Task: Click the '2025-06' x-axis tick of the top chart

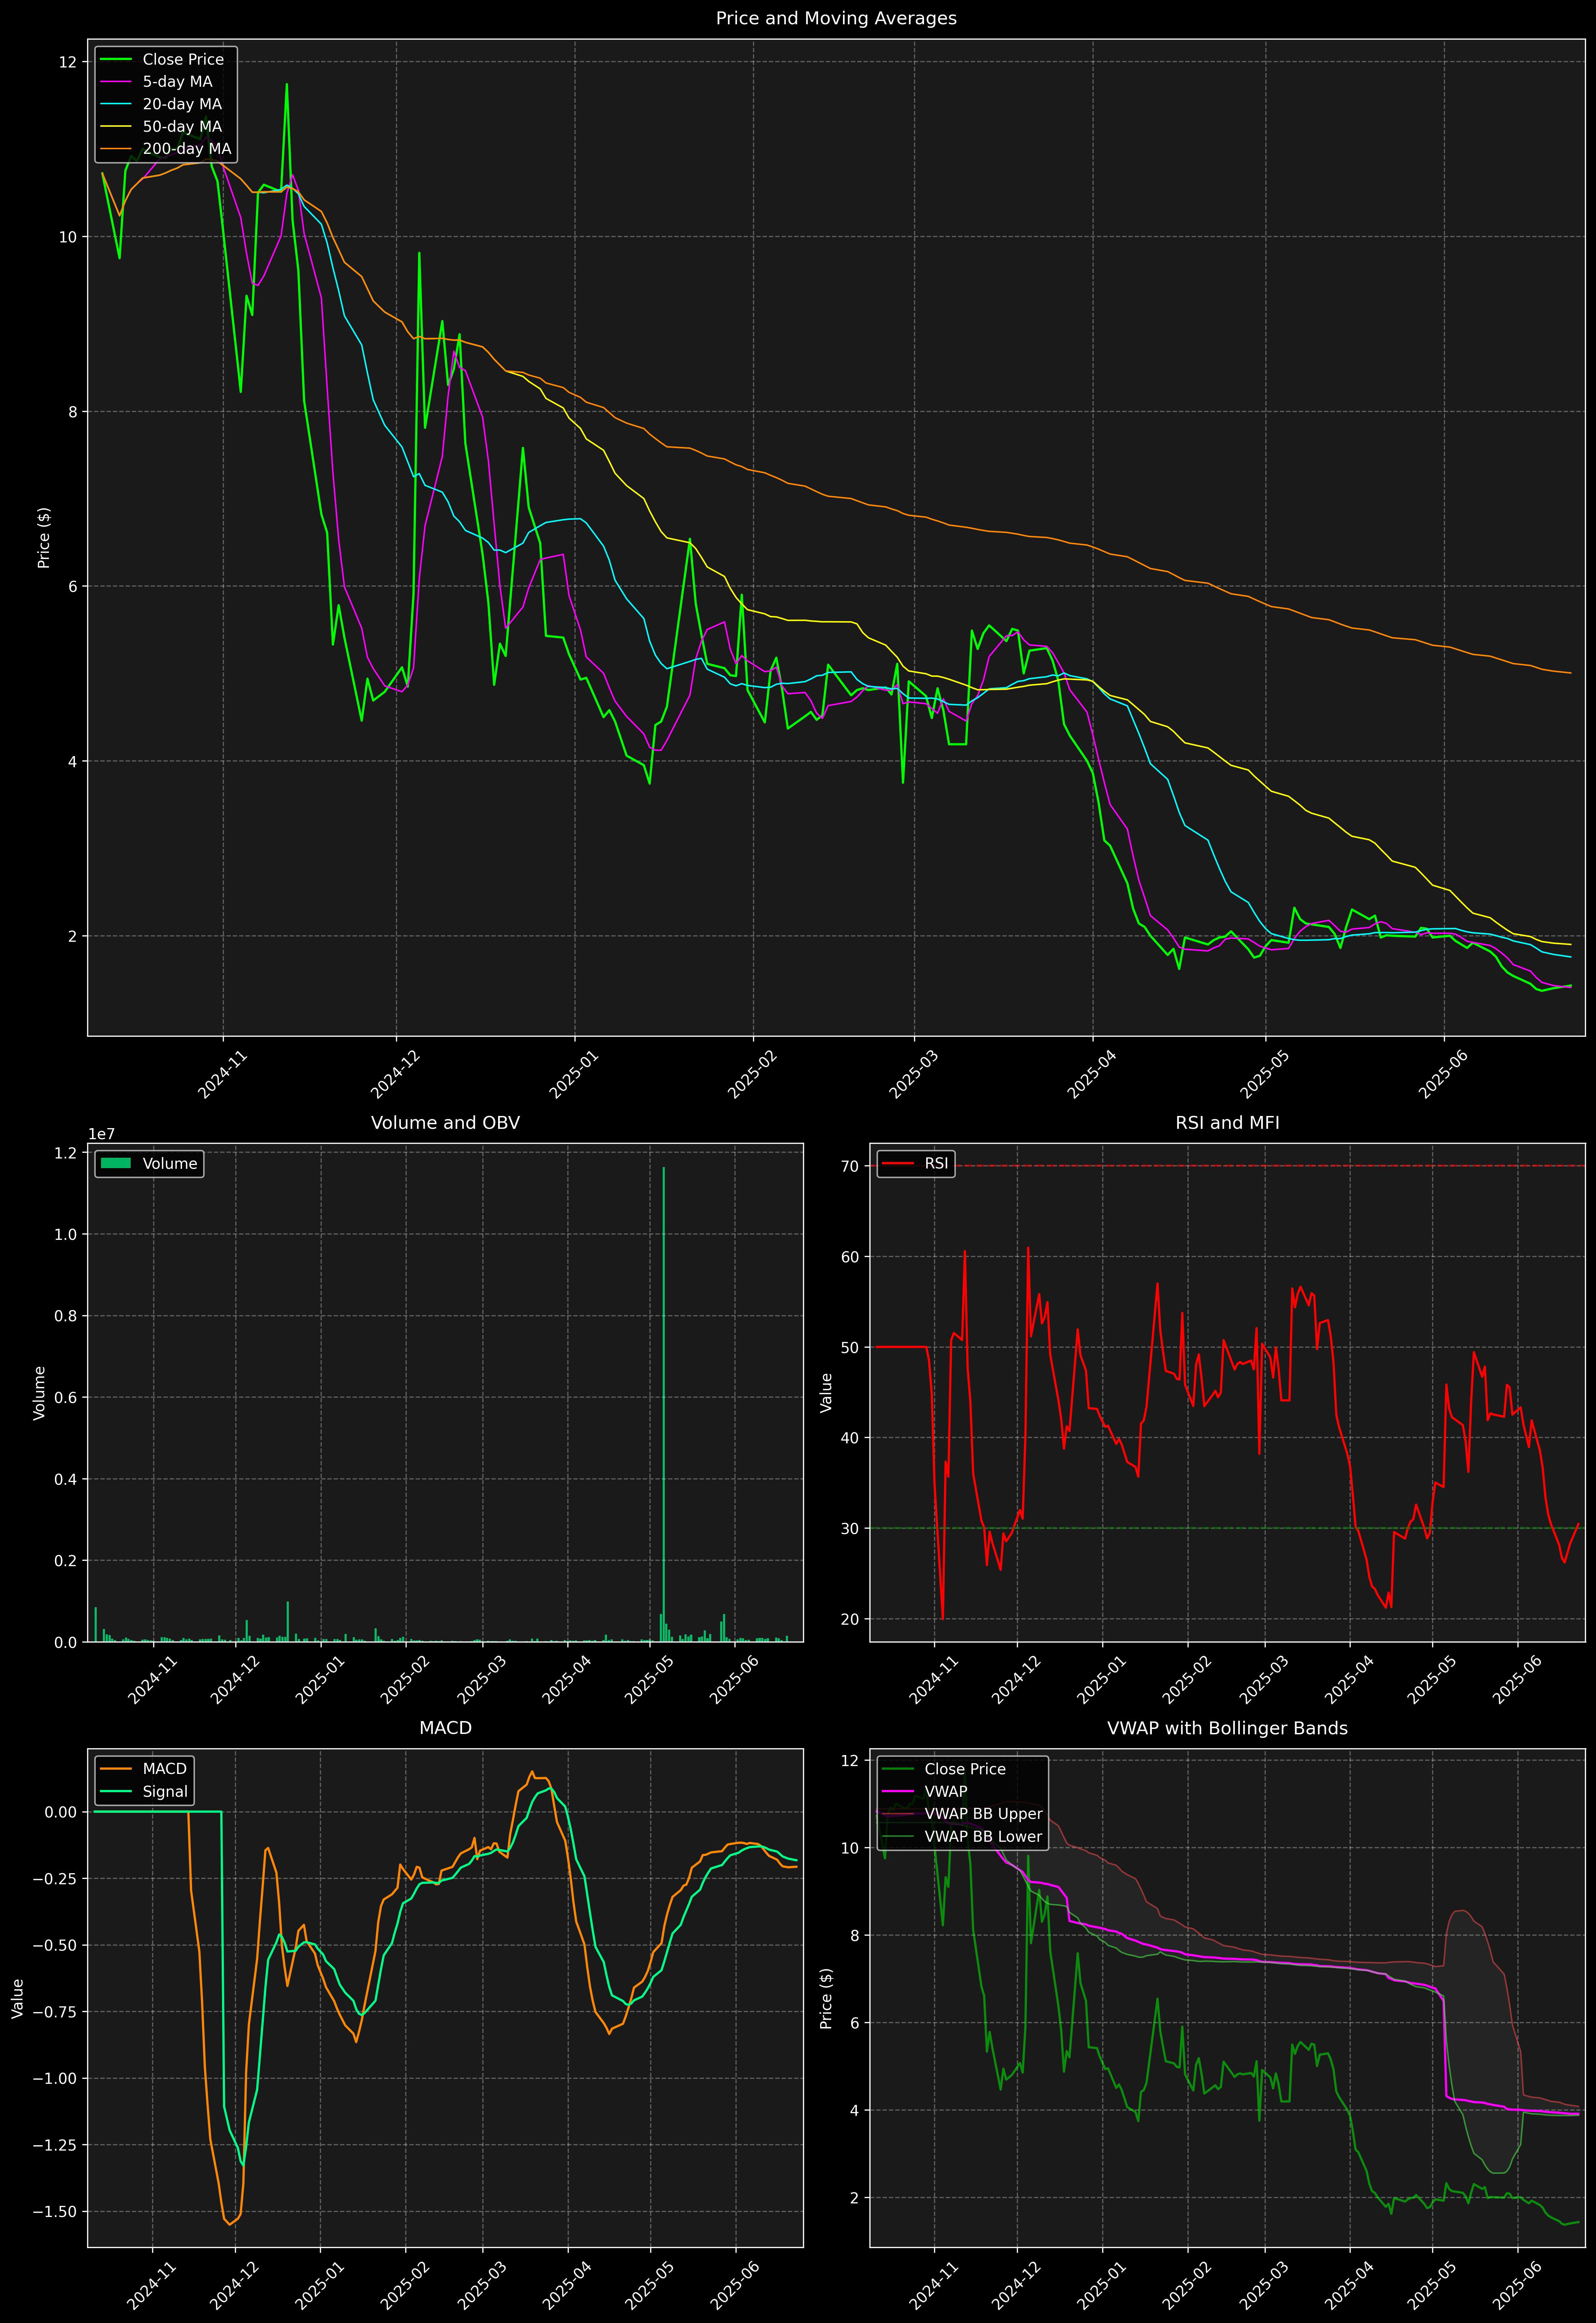Action: point(1444,1075)
